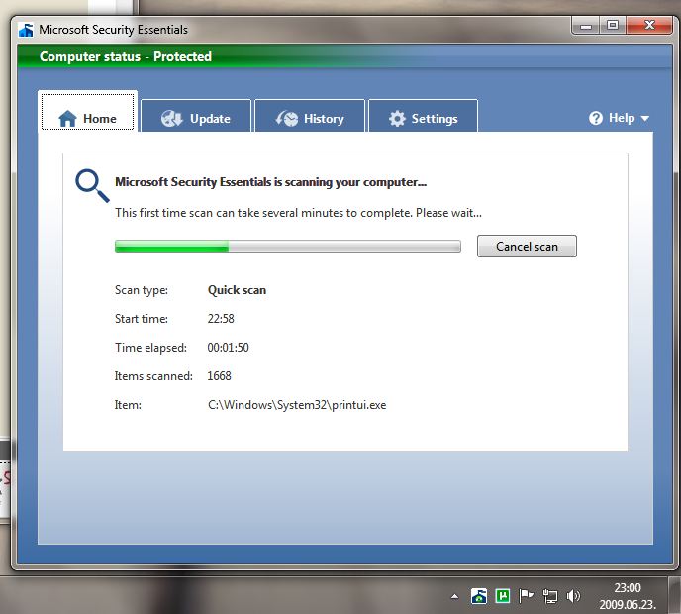The image size is (681, 614).
Task: Click the 'Items scanned:' label
Action: pyautogui.click(x=153, y=376)
